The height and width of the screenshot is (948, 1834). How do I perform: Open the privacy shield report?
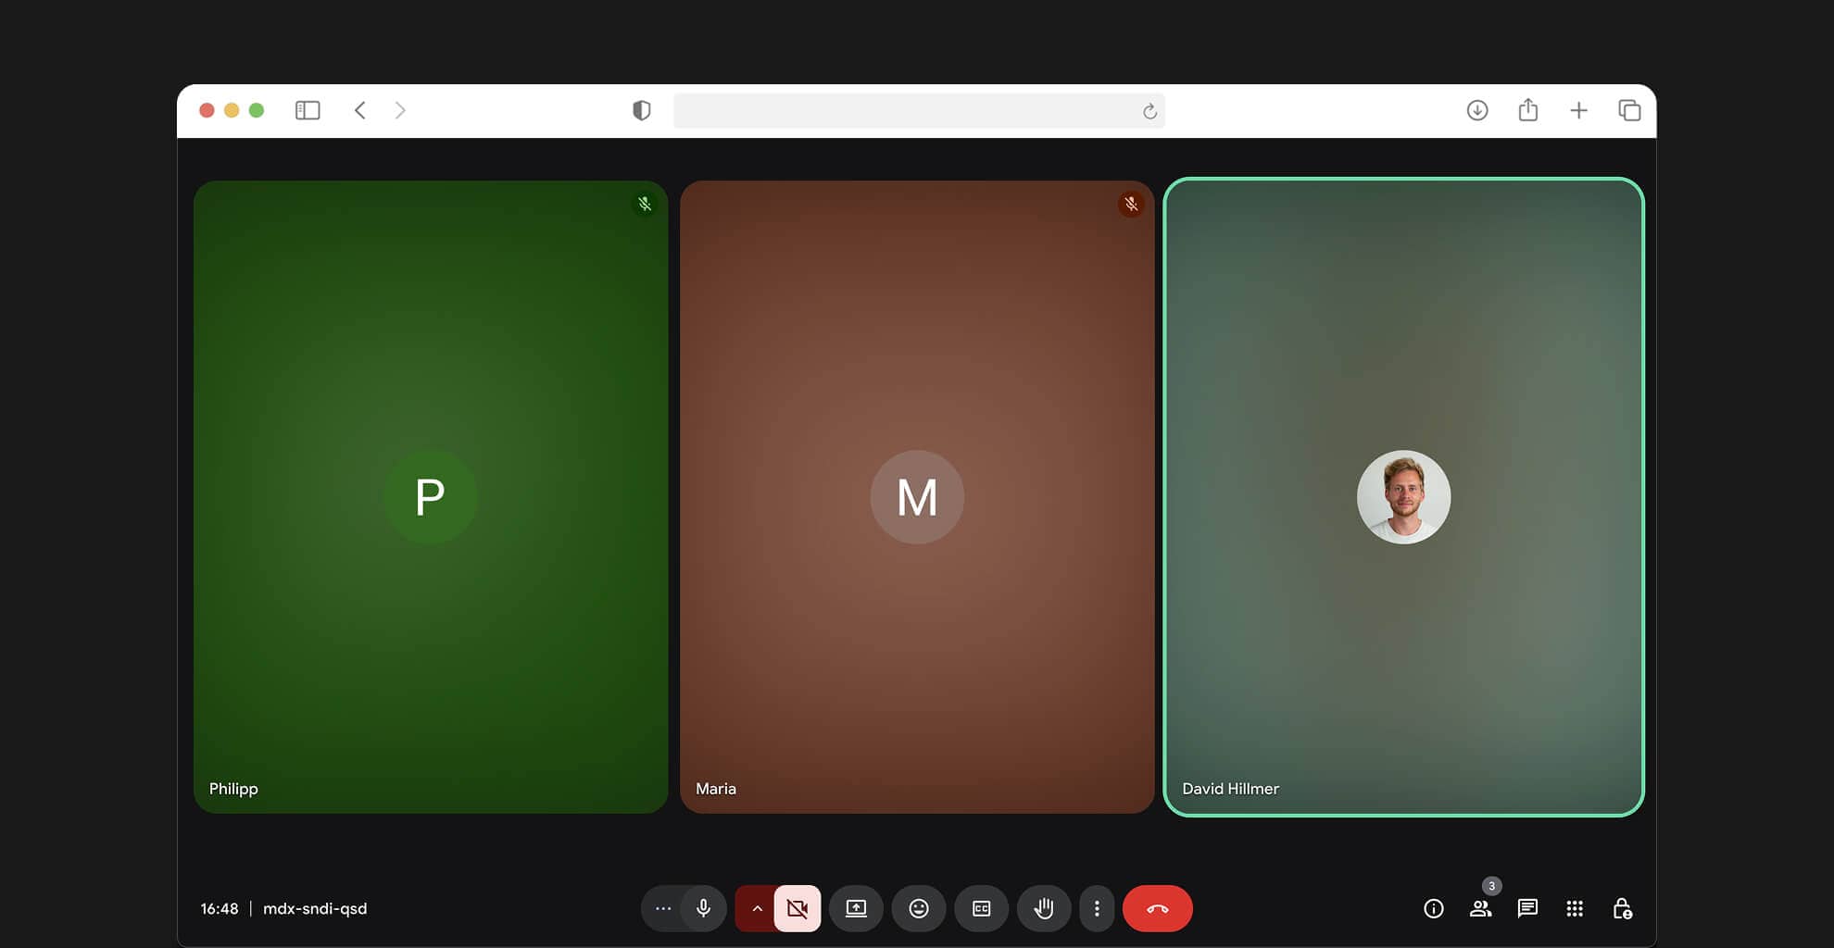click(641, 110)
